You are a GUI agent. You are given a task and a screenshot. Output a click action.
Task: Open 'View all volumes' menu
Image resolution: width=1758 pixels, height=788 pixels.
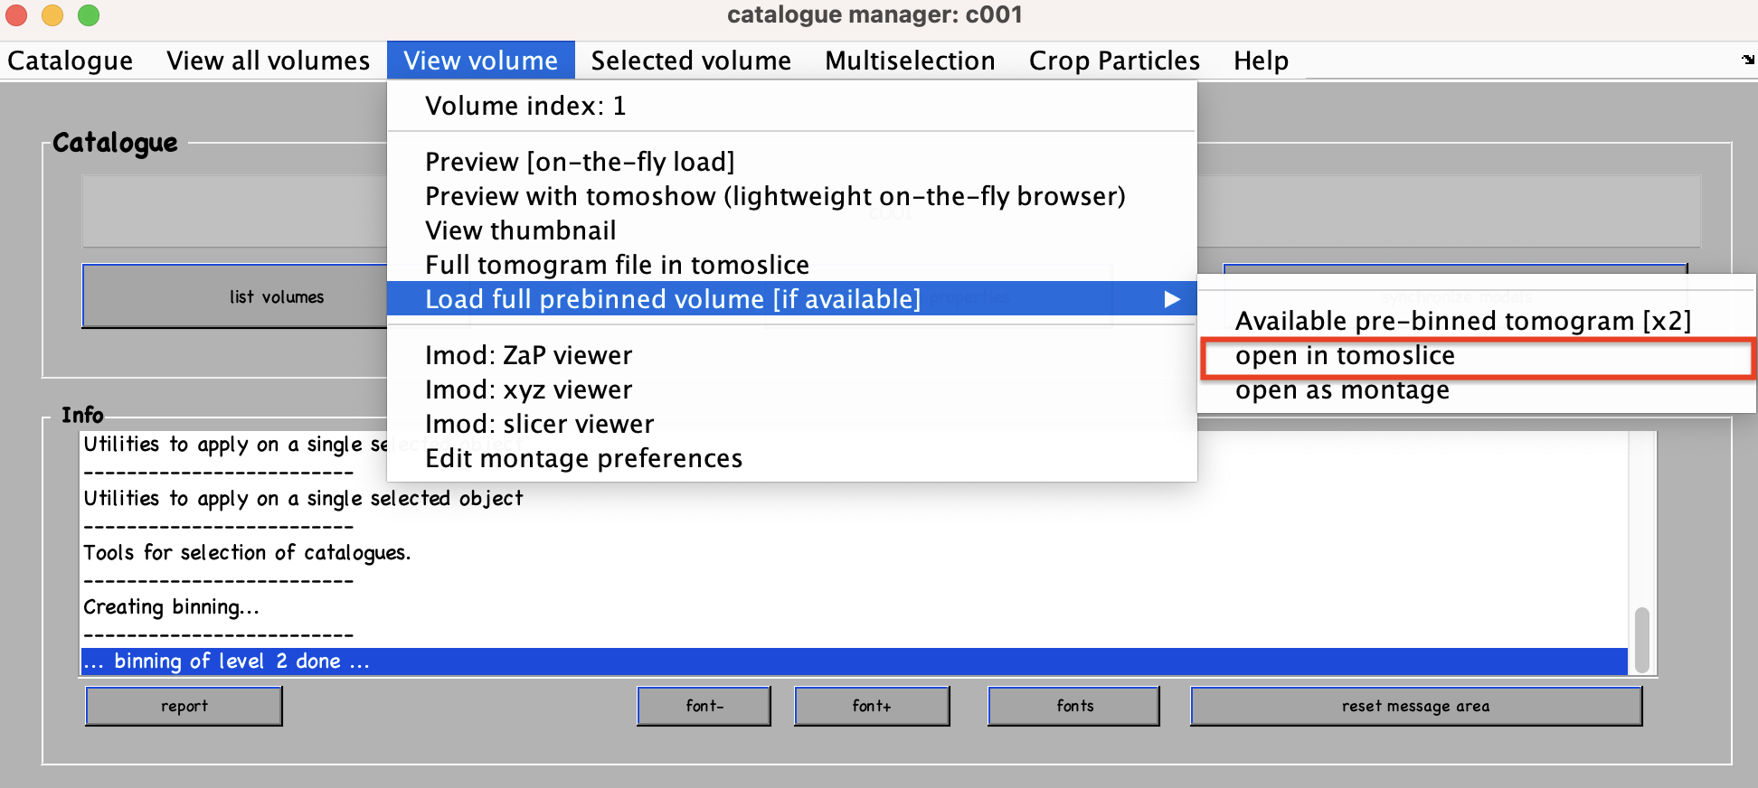tap(268, 61)
